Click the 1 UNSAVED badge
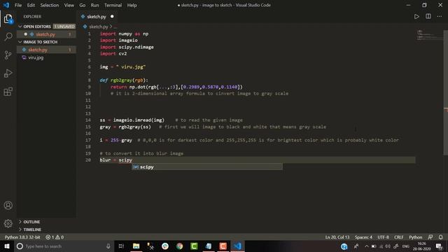Screen dimensions: 448x252 [64, 27]
